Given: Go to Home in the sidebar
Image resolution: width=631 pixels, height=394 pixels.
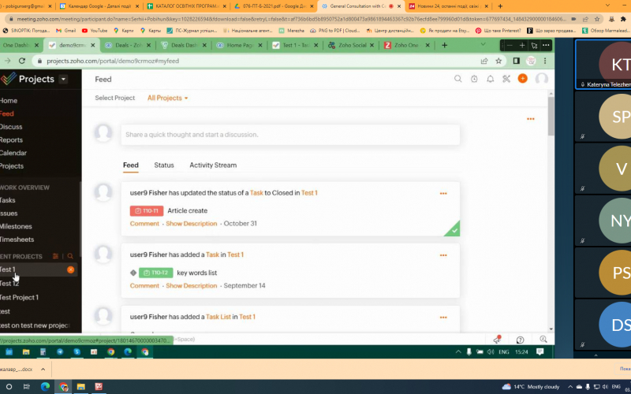Looking at the screenshot, I should 9,101.
